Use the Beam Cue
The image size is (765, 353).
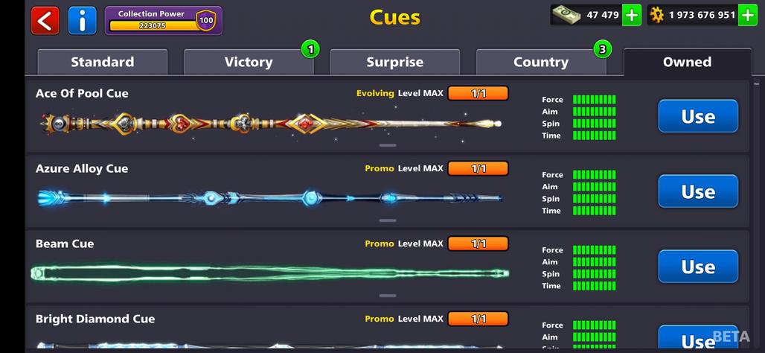click(698, 267)
